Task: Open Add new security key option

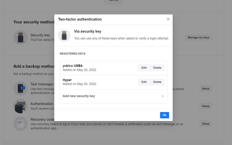Action: point(113,96)
